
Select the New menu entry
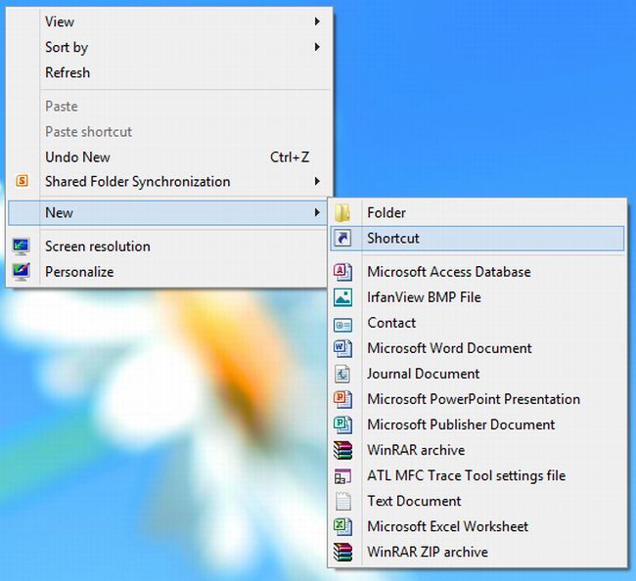click(167, 213)
